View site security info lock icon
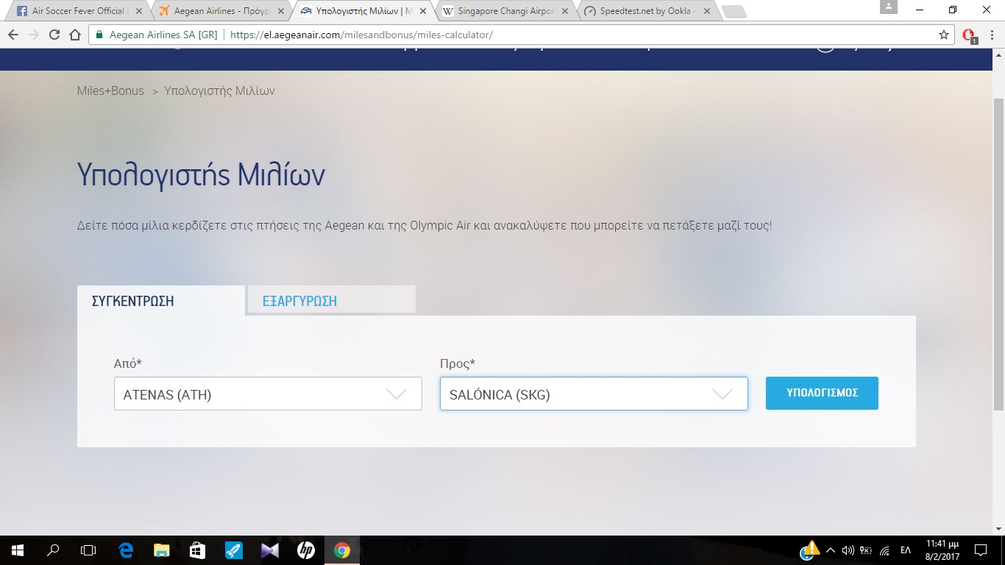Screen dimensions: 1005x565 point(99,35)
